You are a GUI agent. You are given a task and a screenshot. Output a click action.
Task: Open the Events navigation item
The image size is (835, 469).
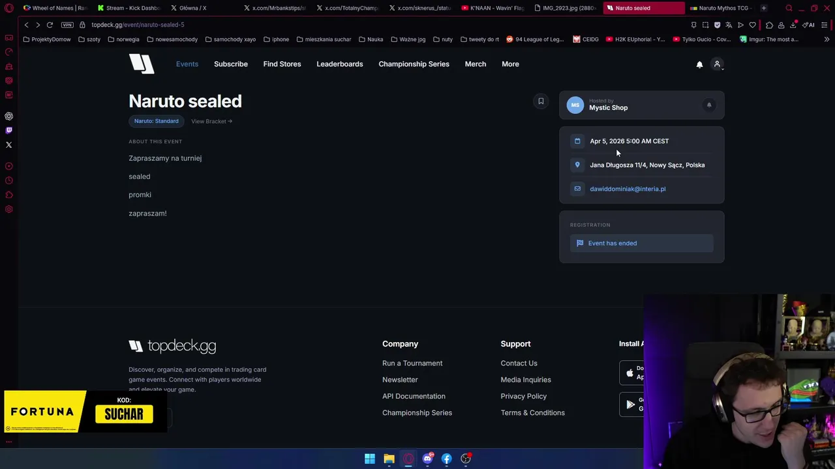pos(187,64)
